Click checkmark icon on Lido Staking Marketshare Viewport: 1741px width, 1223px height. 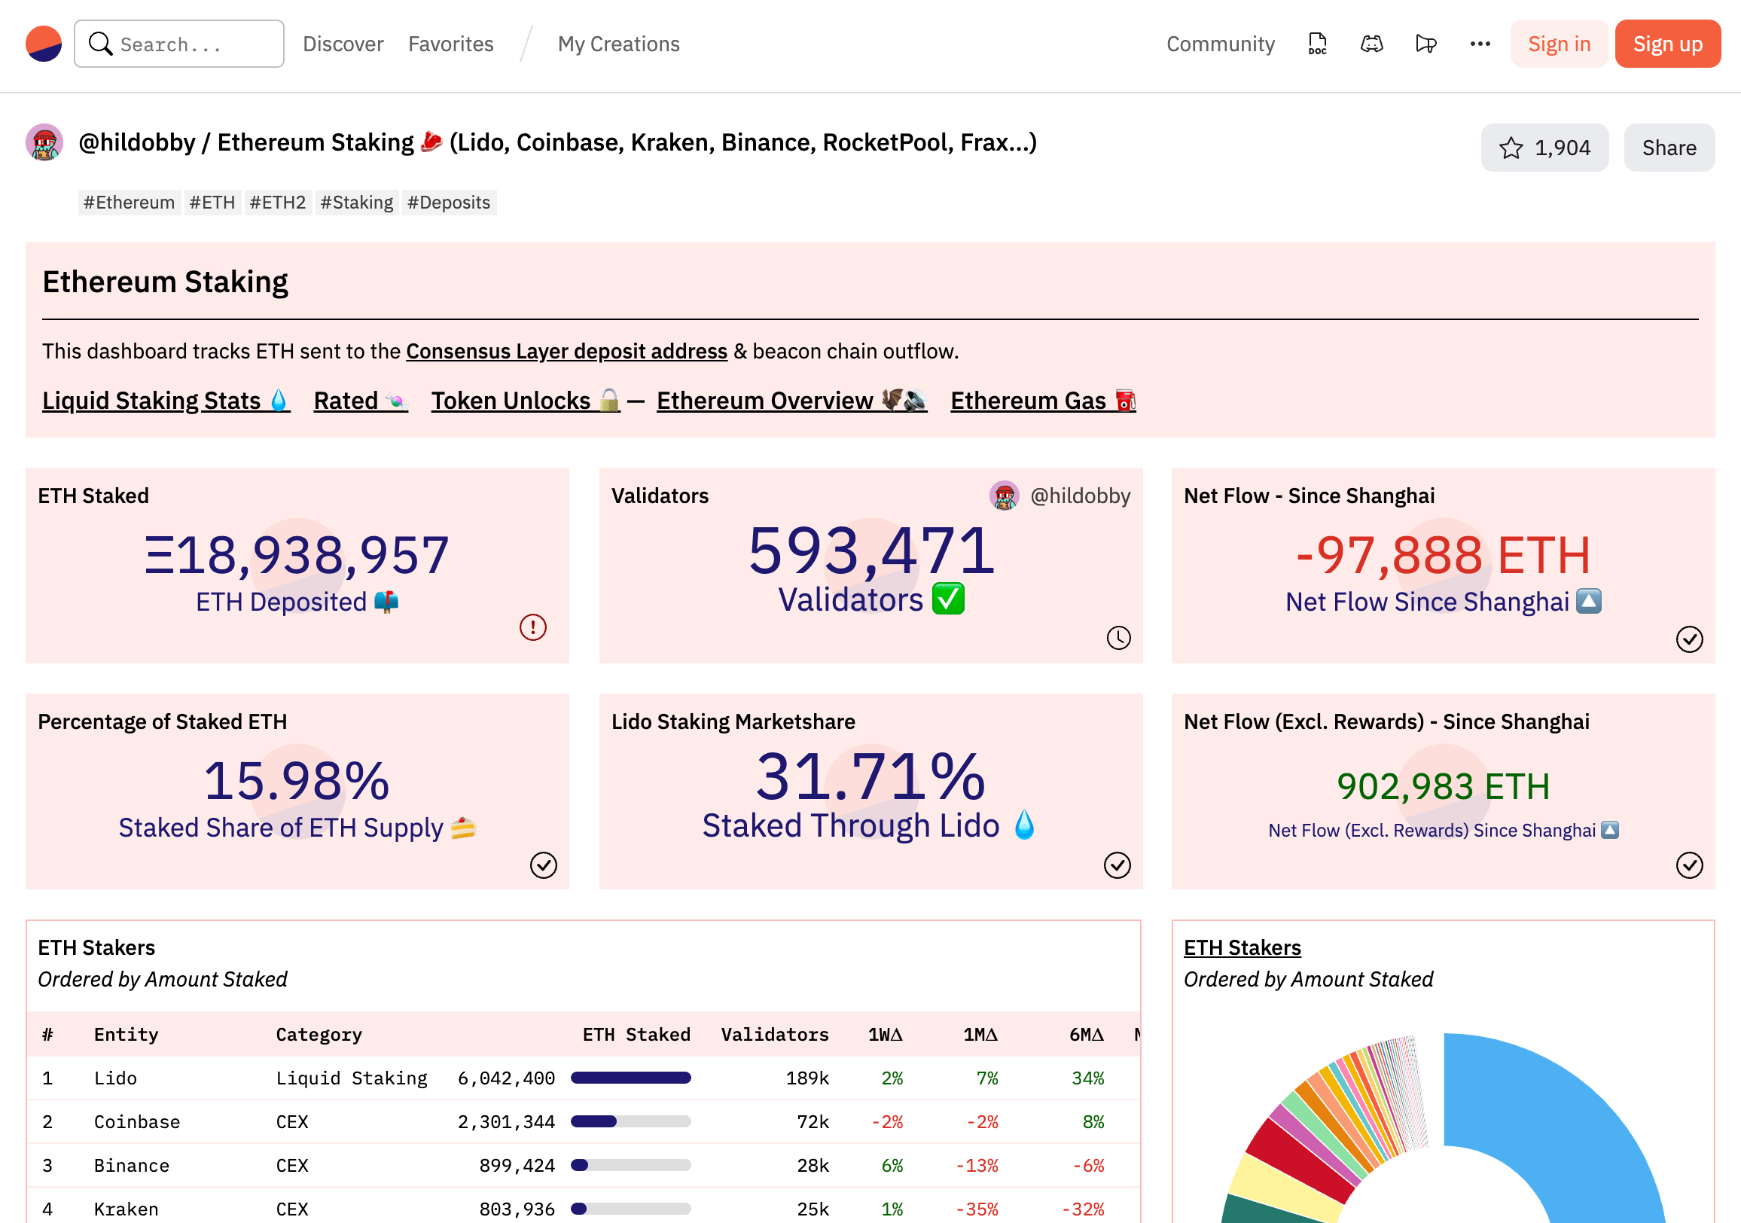point(1116,865)
